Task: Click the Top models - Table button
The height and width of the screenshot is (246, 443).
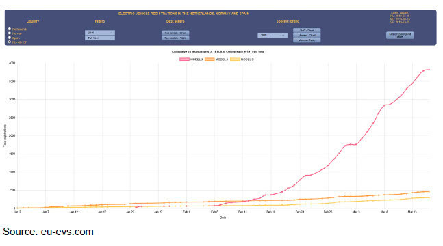Action: point(175,38)
